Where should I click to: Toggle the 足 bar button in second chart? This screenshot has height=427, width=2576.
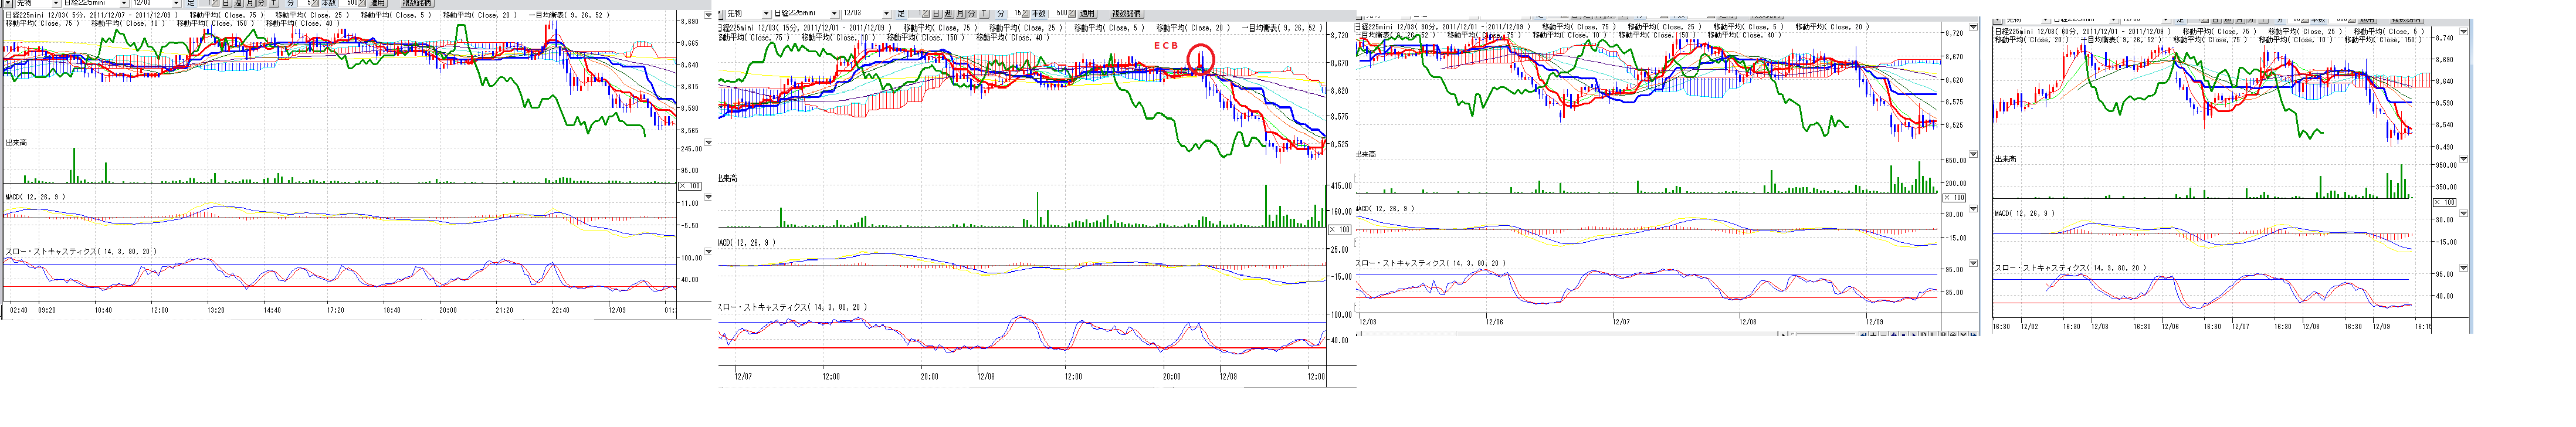coord(901,13)
